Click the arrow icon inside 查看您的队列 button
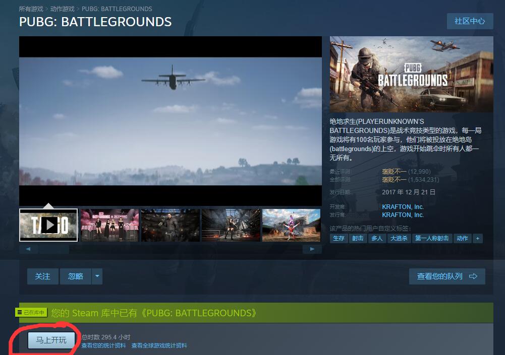 [473, 276]
